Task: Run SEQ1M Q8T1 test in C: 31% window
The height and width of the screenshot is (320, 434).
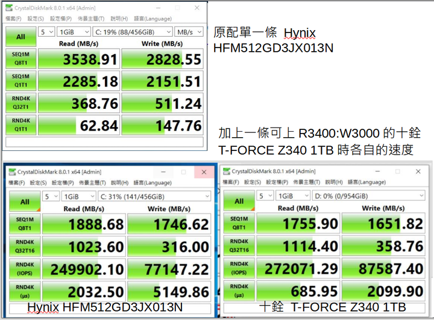Action: pyautogui.click(x=25, y=224)
